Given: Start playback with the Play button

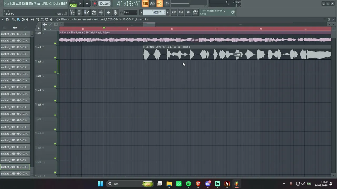Looking at the screenshot, I should click(x=80, y=4).
